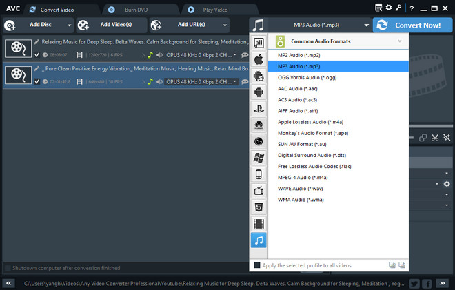Viewport: 455px width, 290px height.
Task: Choose Free Lossless Audio Codec (.flac)
Action: click(338, 166)
